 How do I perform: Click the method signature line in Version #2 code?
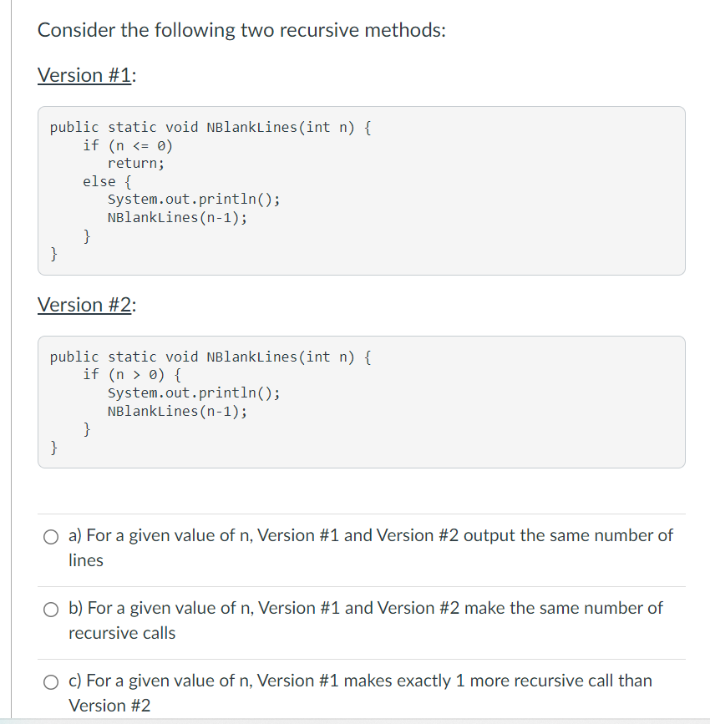point(210,357)
